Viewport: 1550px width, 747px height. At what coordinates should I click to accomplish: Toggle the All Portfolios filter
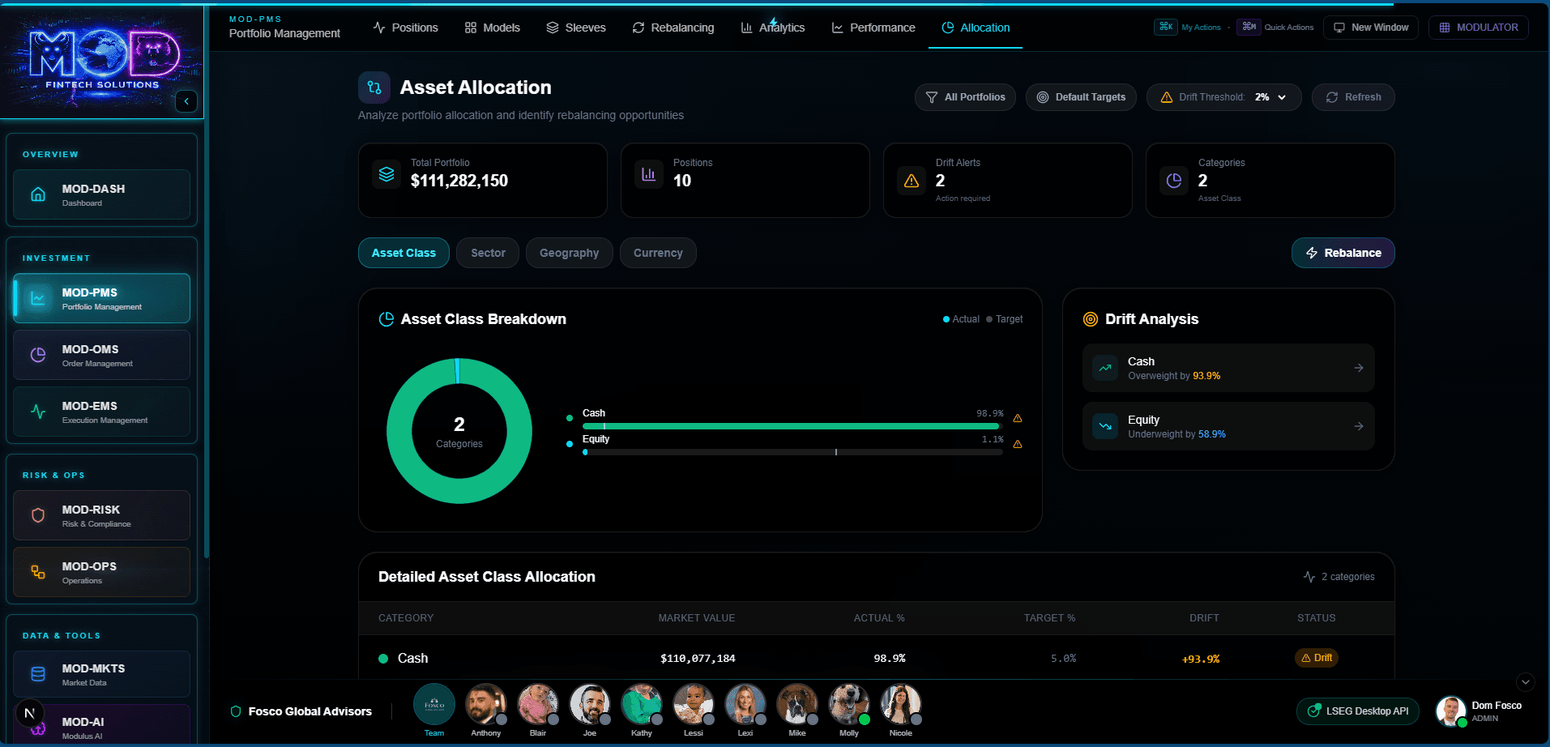[965, 97]
